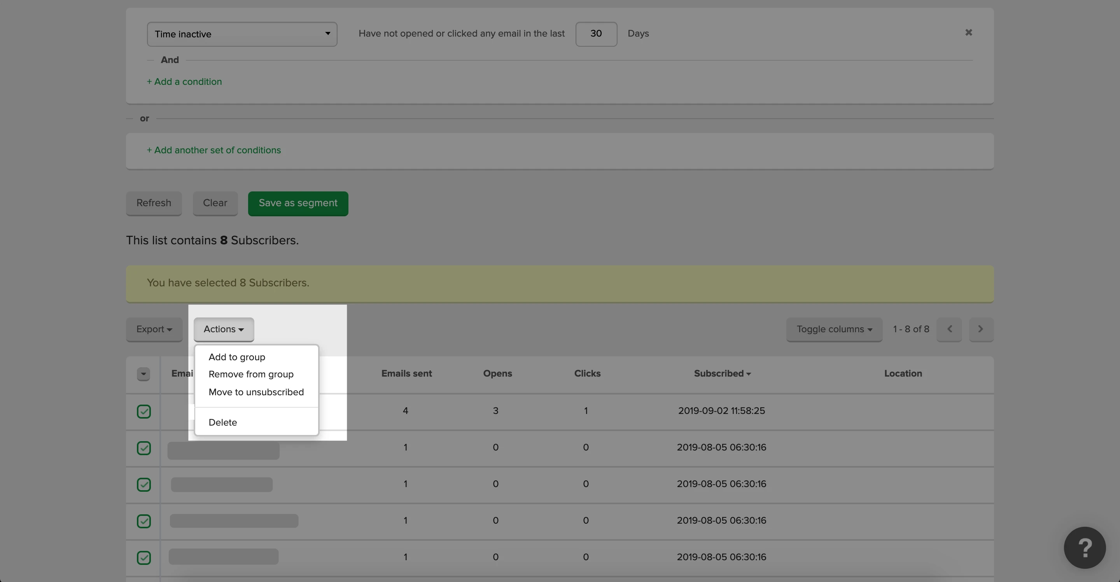Image resolution: width=1120 pixels, height=582 pixels.
Task: Click the Add a condition link
Action: (x=184, y=82)
